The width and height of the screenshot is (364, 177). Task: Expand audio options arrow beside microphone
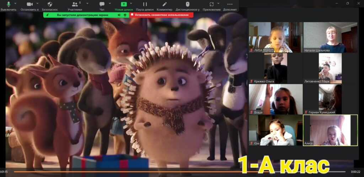(x=15, y=4)
